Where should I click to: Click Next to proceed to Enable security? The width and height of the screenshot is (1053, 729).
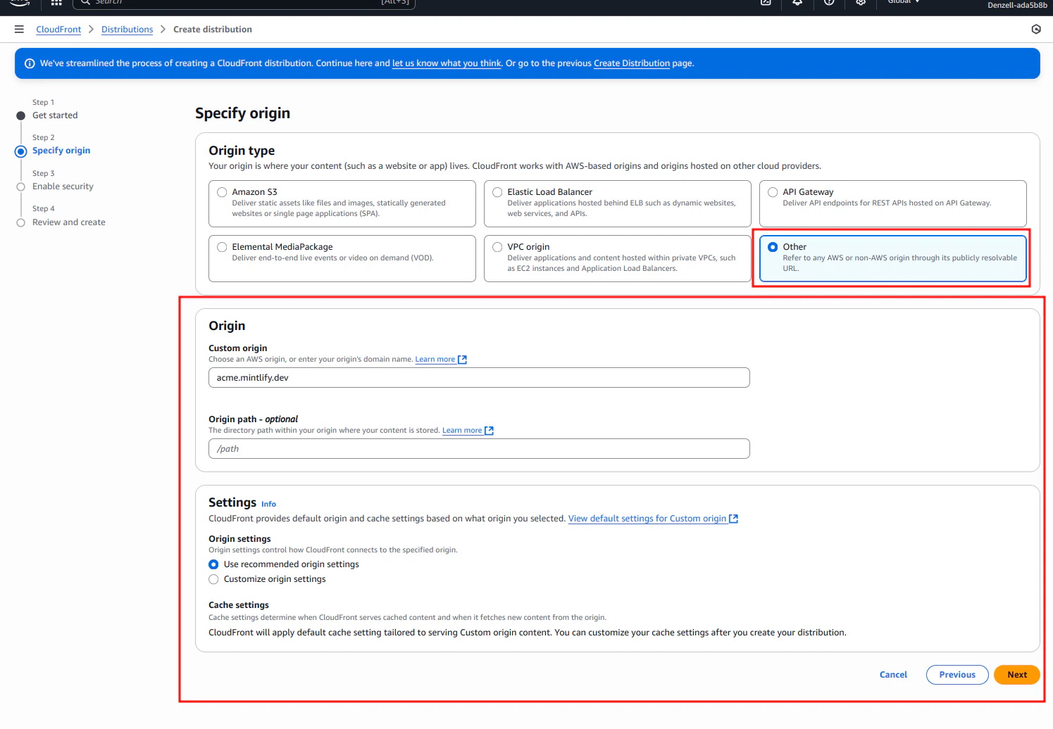1016,674
